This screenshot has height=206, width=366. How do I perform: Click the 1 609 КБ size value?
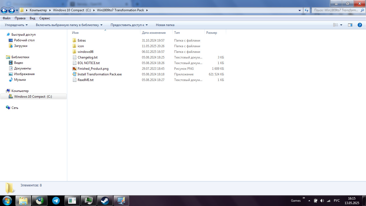218,69
